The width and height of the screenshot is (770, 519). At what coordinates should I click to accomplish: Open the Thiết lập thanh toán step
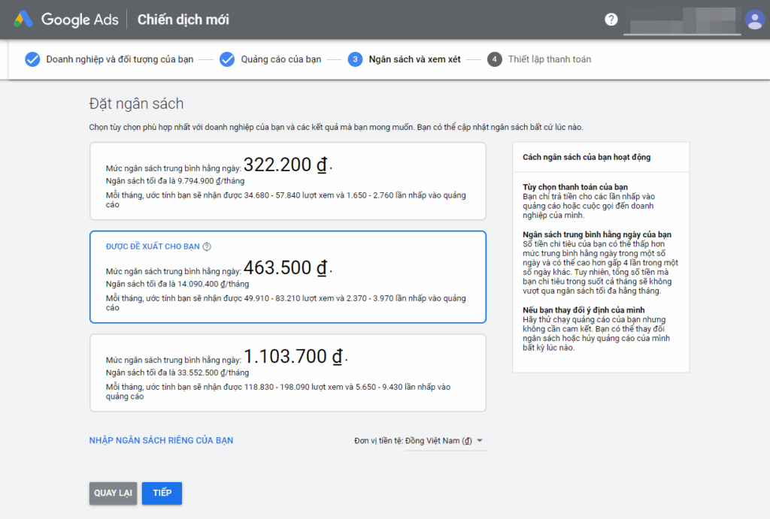(x=549, y=59)
